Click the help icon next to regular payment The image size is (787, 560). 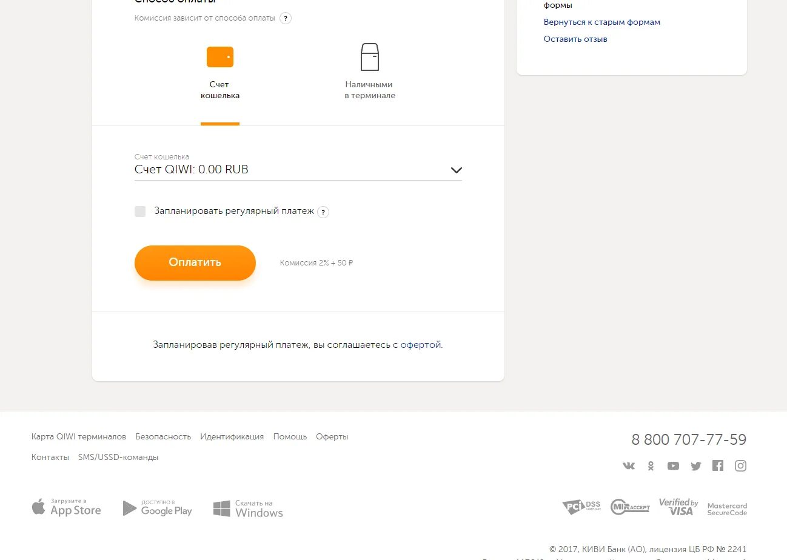(x=323, y=212)
